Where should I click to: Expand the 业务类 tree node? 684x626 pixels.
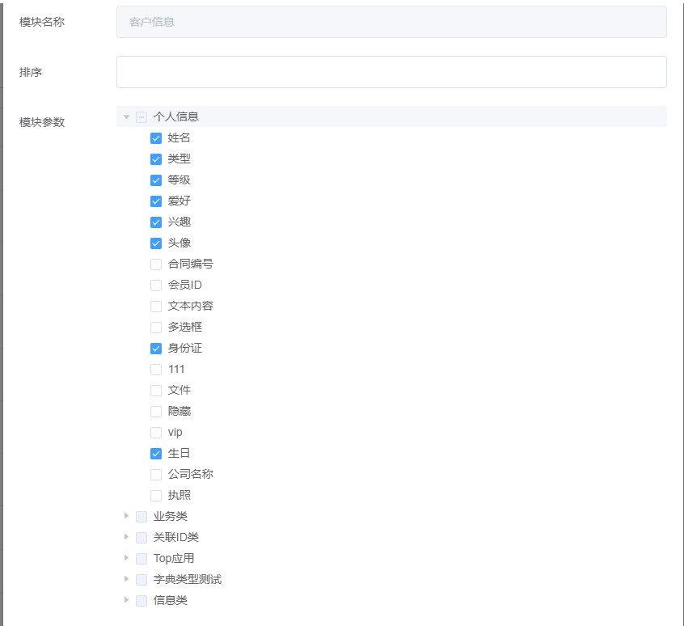[126, 516]
